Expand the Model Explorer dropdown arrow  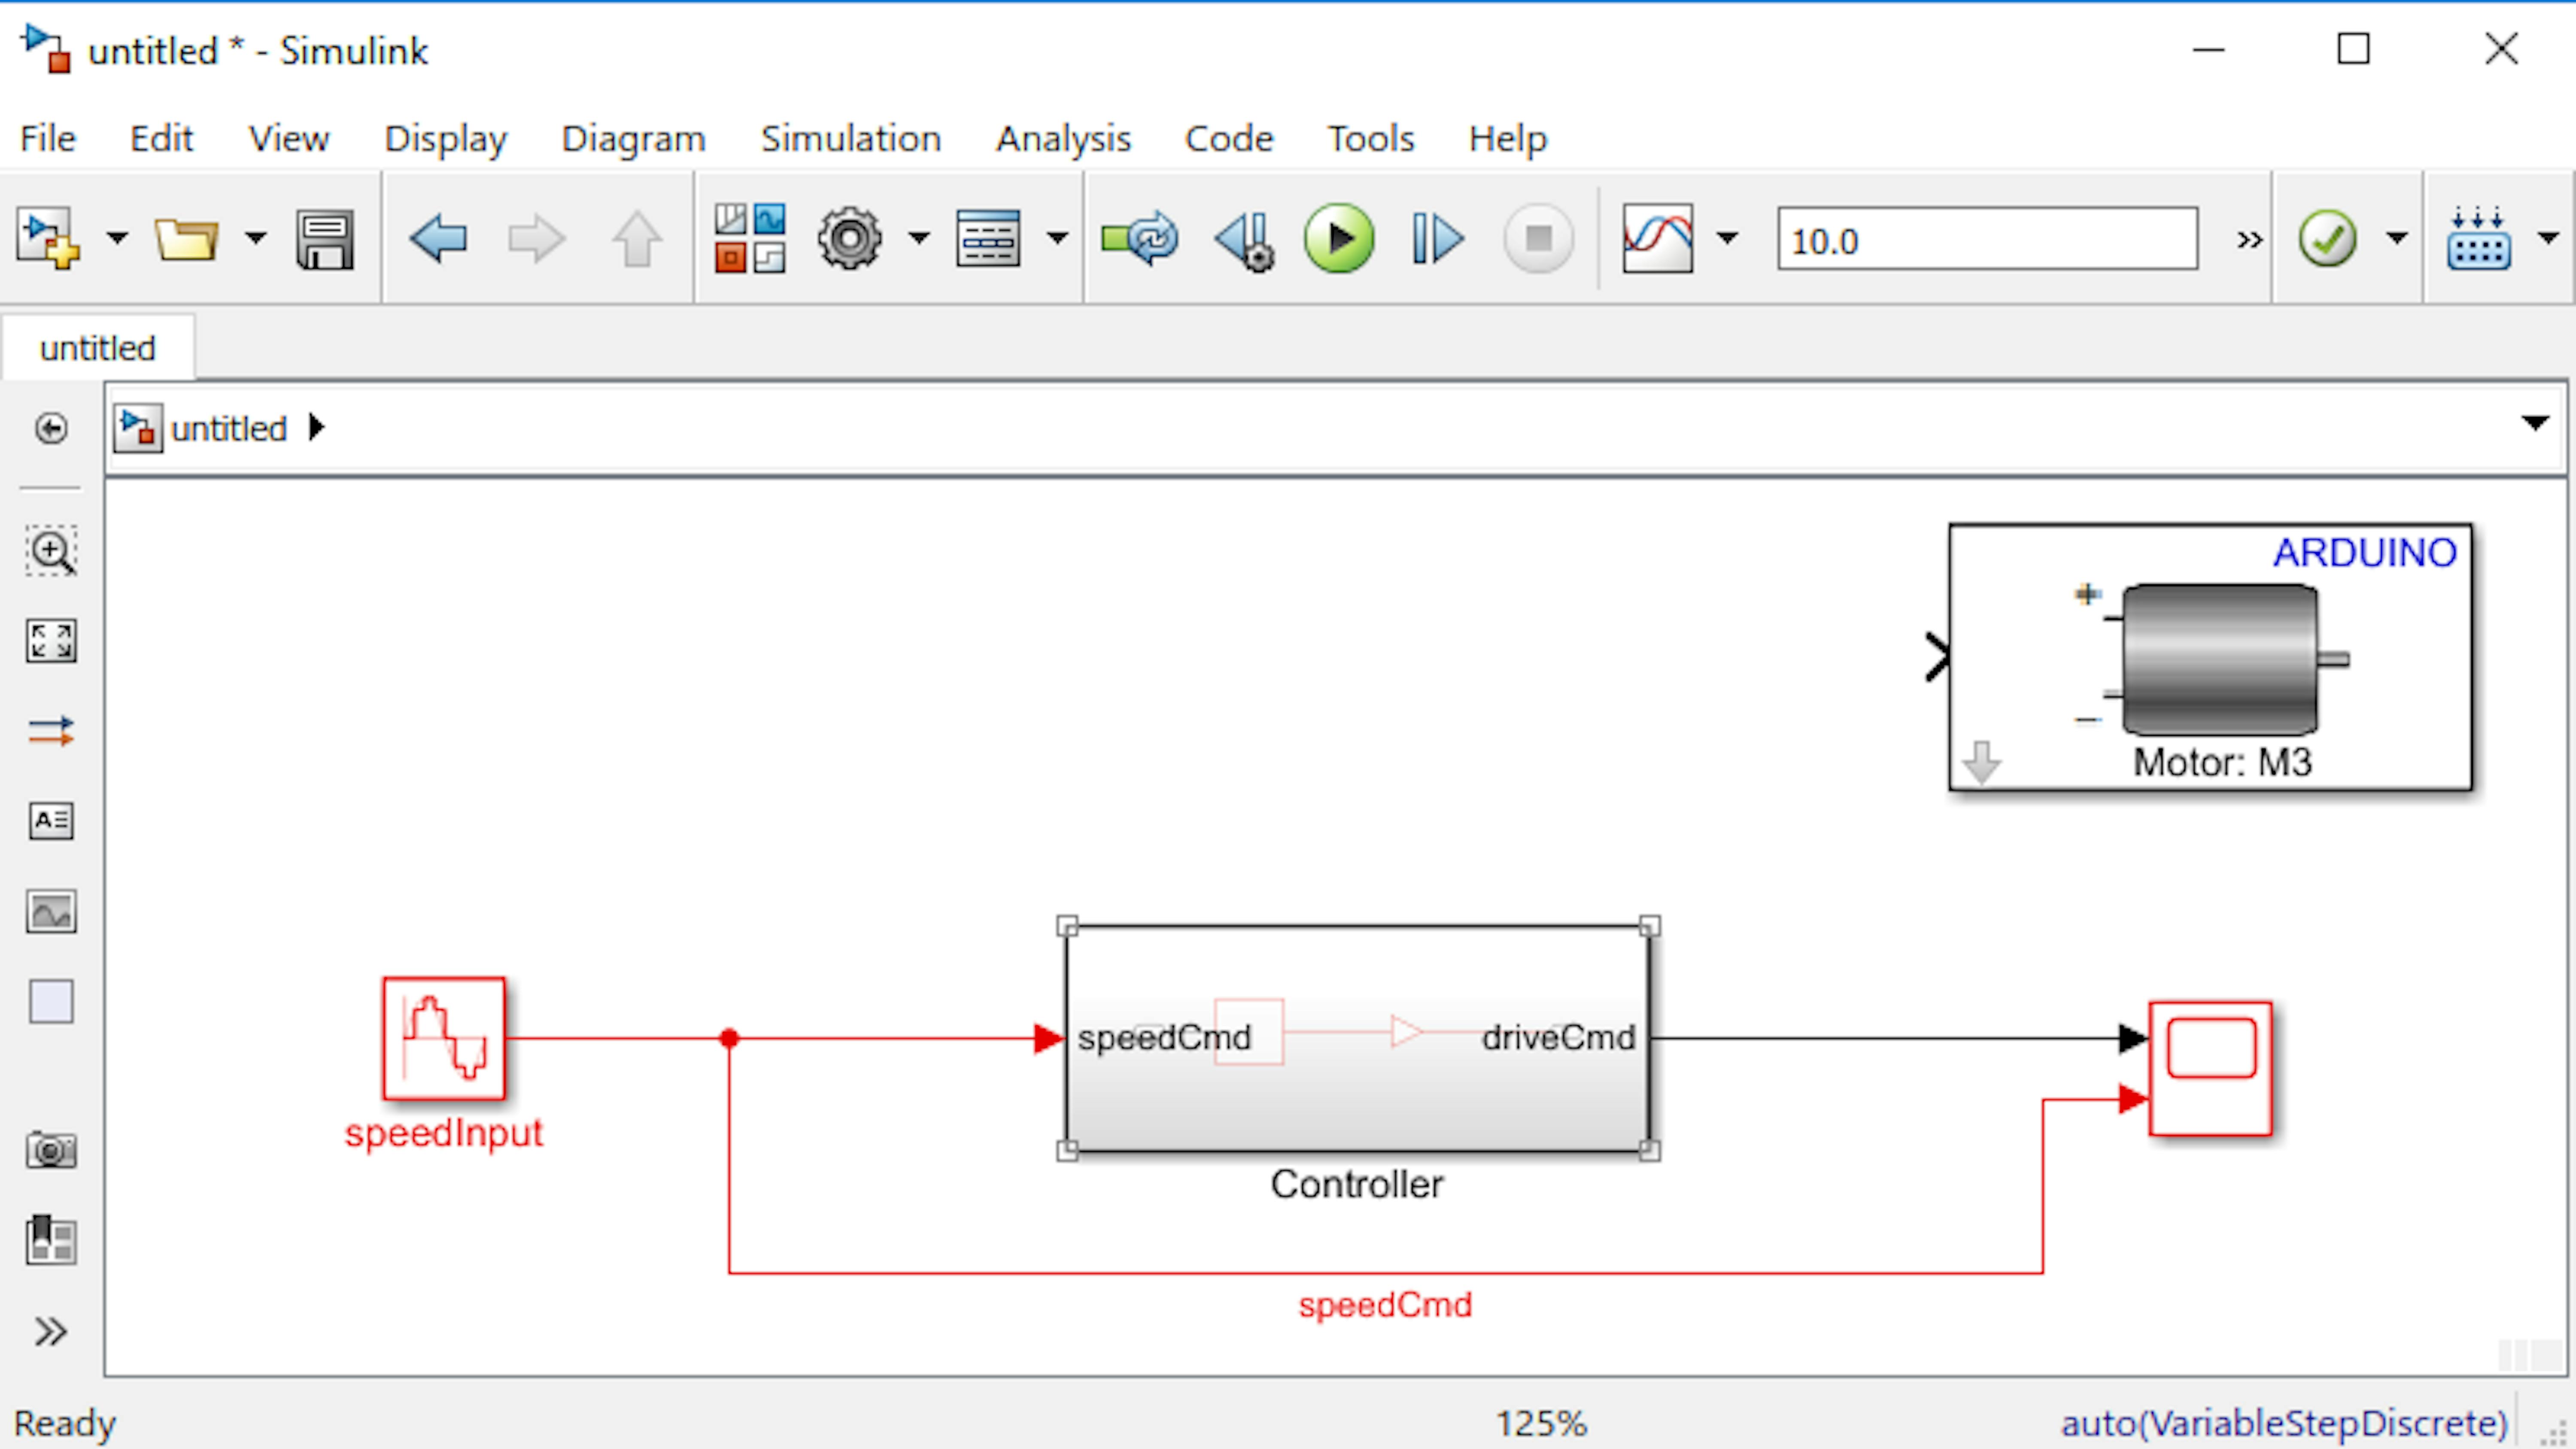pos(1057,239)
